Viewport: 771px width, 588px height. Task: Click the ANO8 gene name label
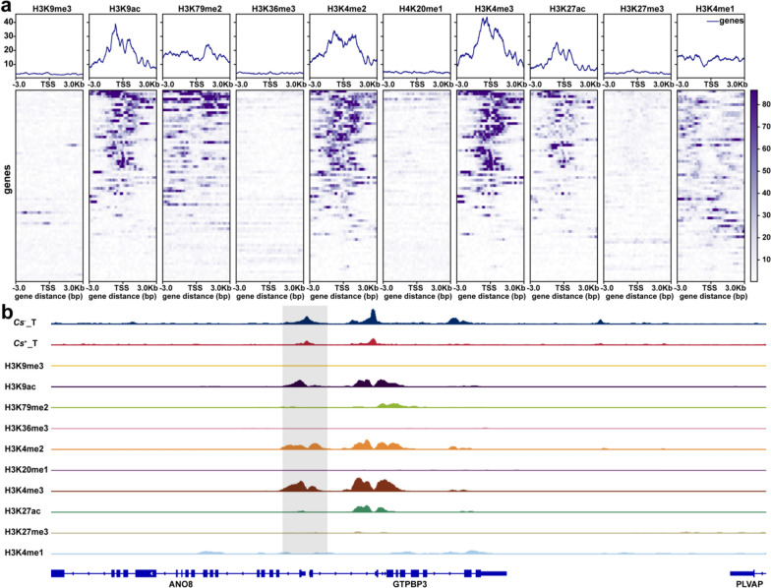[x=181, y=584]
